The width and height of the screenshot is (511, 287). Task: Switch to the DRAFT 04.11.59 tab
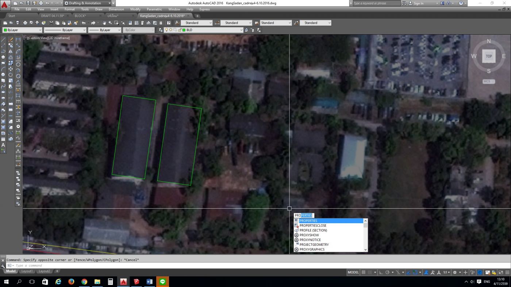[53, 16]
